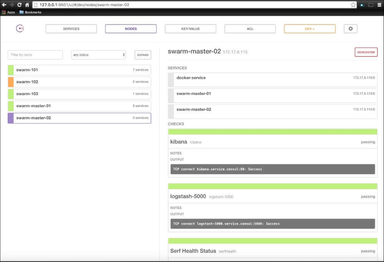
Task: Go to the ACL tab
Action: (250, 29)
